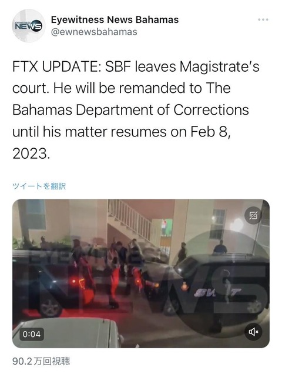Open the @ewnewsbahamas handle link
The width and height of the screenshot is (282, 374).
click(94, 32)
